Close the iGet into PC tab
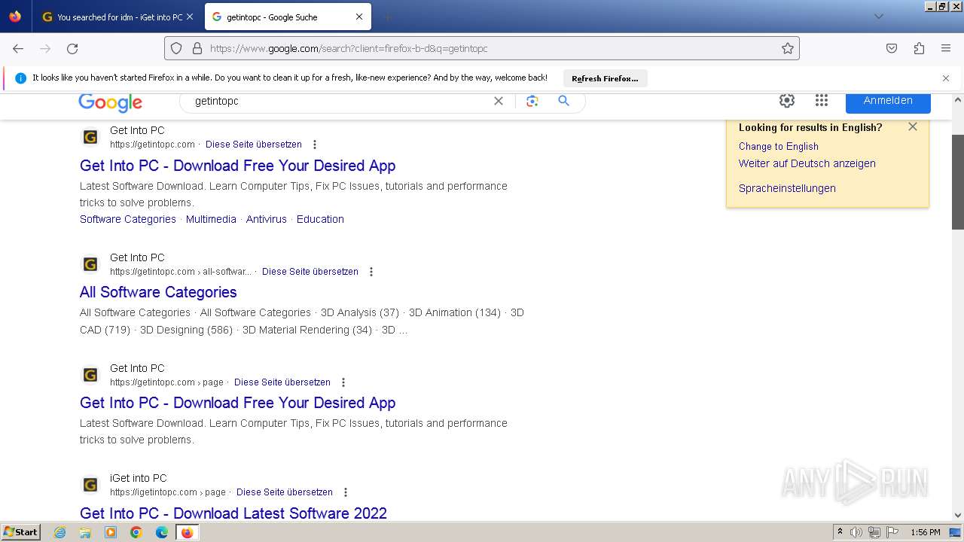 [x=189, y=17]
